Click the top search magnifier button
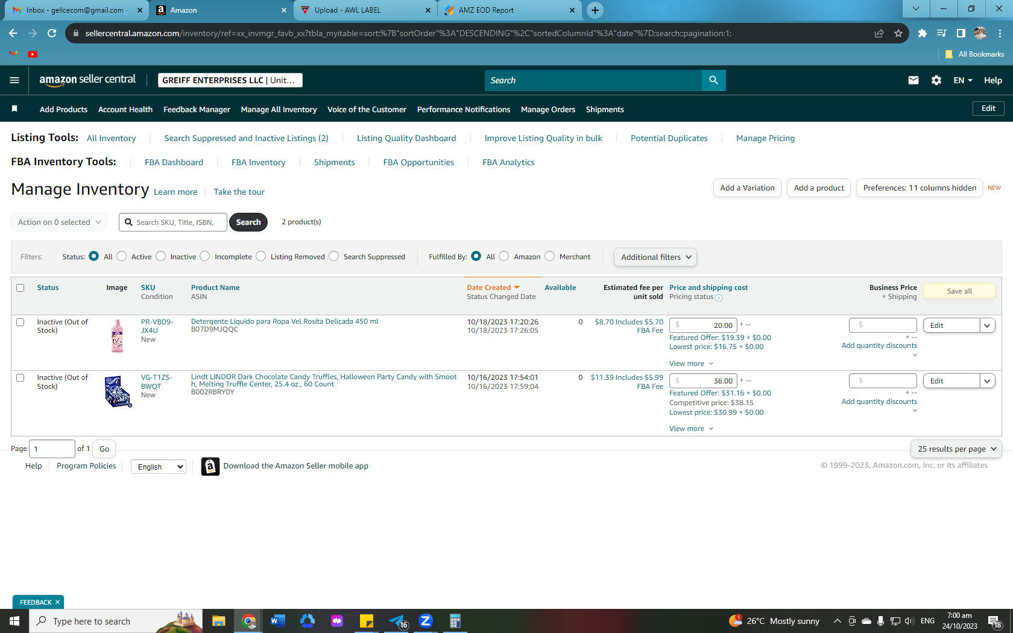Screen dimensions: 1013x633 click(x=713, y=80)
